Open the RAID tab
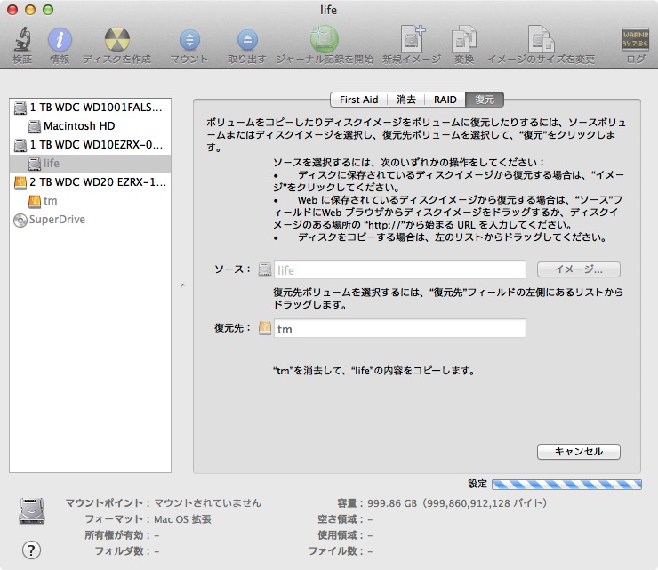 click(445, 100)
